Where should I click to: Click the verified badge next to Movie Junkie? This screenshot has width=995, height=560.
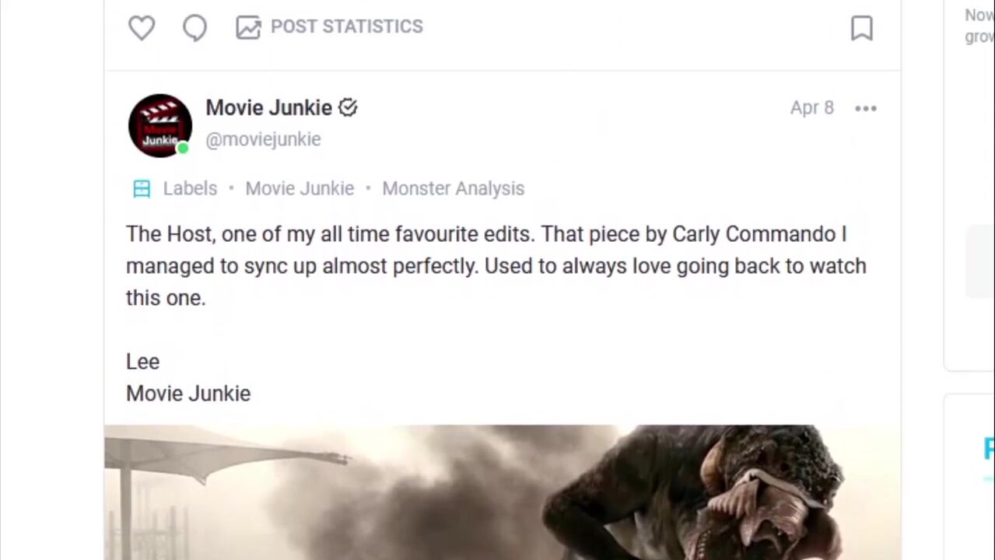tap(348, 107)
